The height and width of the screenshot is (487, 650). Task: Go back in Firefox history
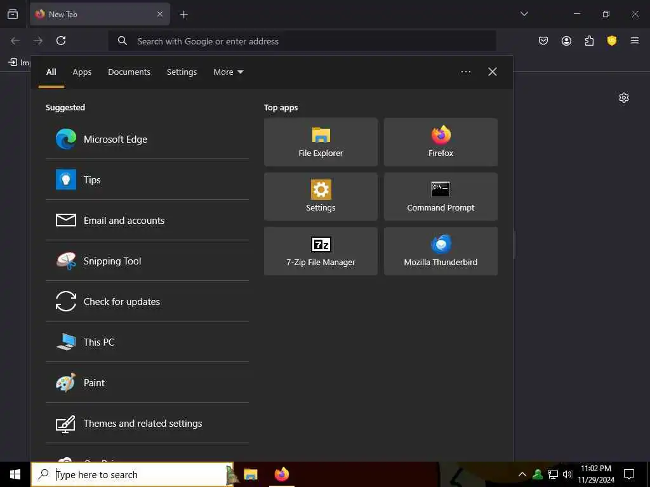15,41
